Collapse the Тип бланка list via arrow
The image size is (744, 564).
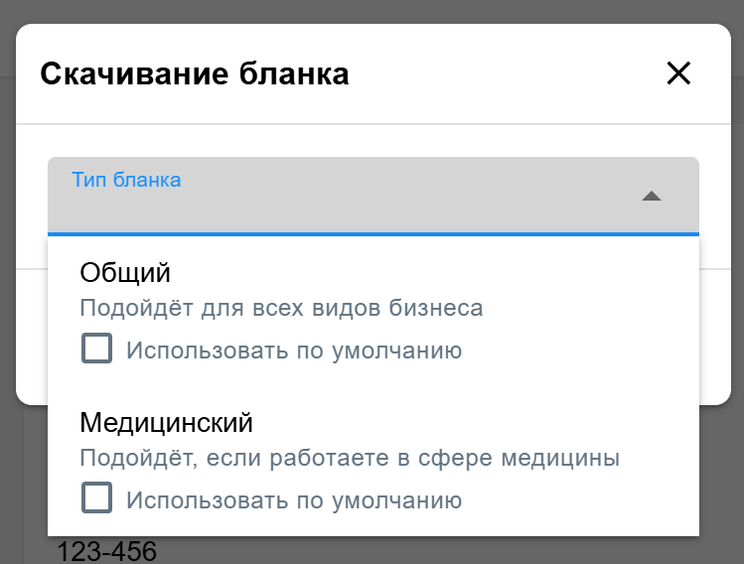652,196
